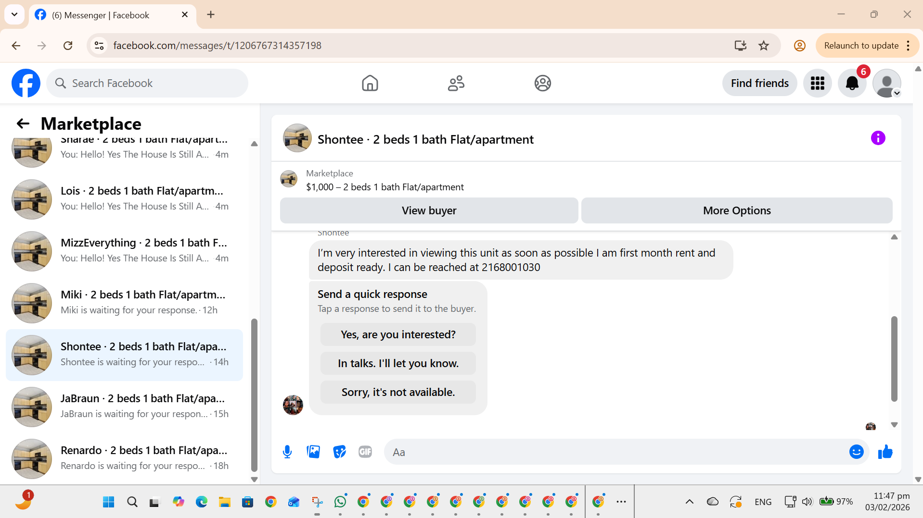Open MizzEverything conversation in list
This screenshot has height=518, width=923.
tap(124, 251)
